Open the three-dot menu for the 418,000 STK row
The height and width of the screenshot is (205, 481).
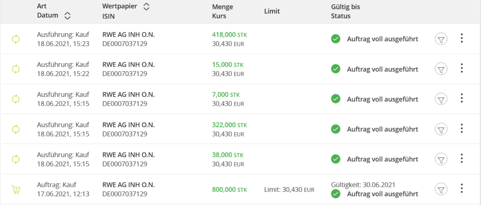(462, 38)
